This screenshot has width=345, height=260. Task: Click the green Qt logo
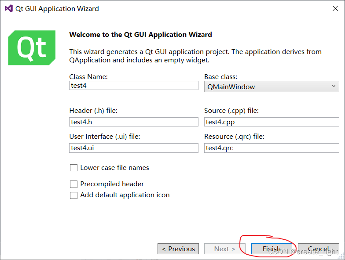(x=32, y=47)
